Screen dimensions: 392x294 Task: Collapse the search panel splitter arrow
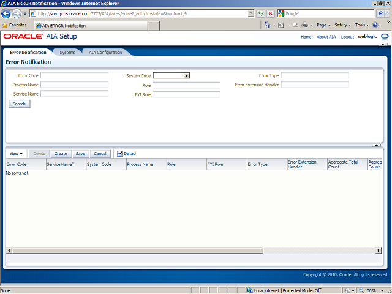[377, 145]
